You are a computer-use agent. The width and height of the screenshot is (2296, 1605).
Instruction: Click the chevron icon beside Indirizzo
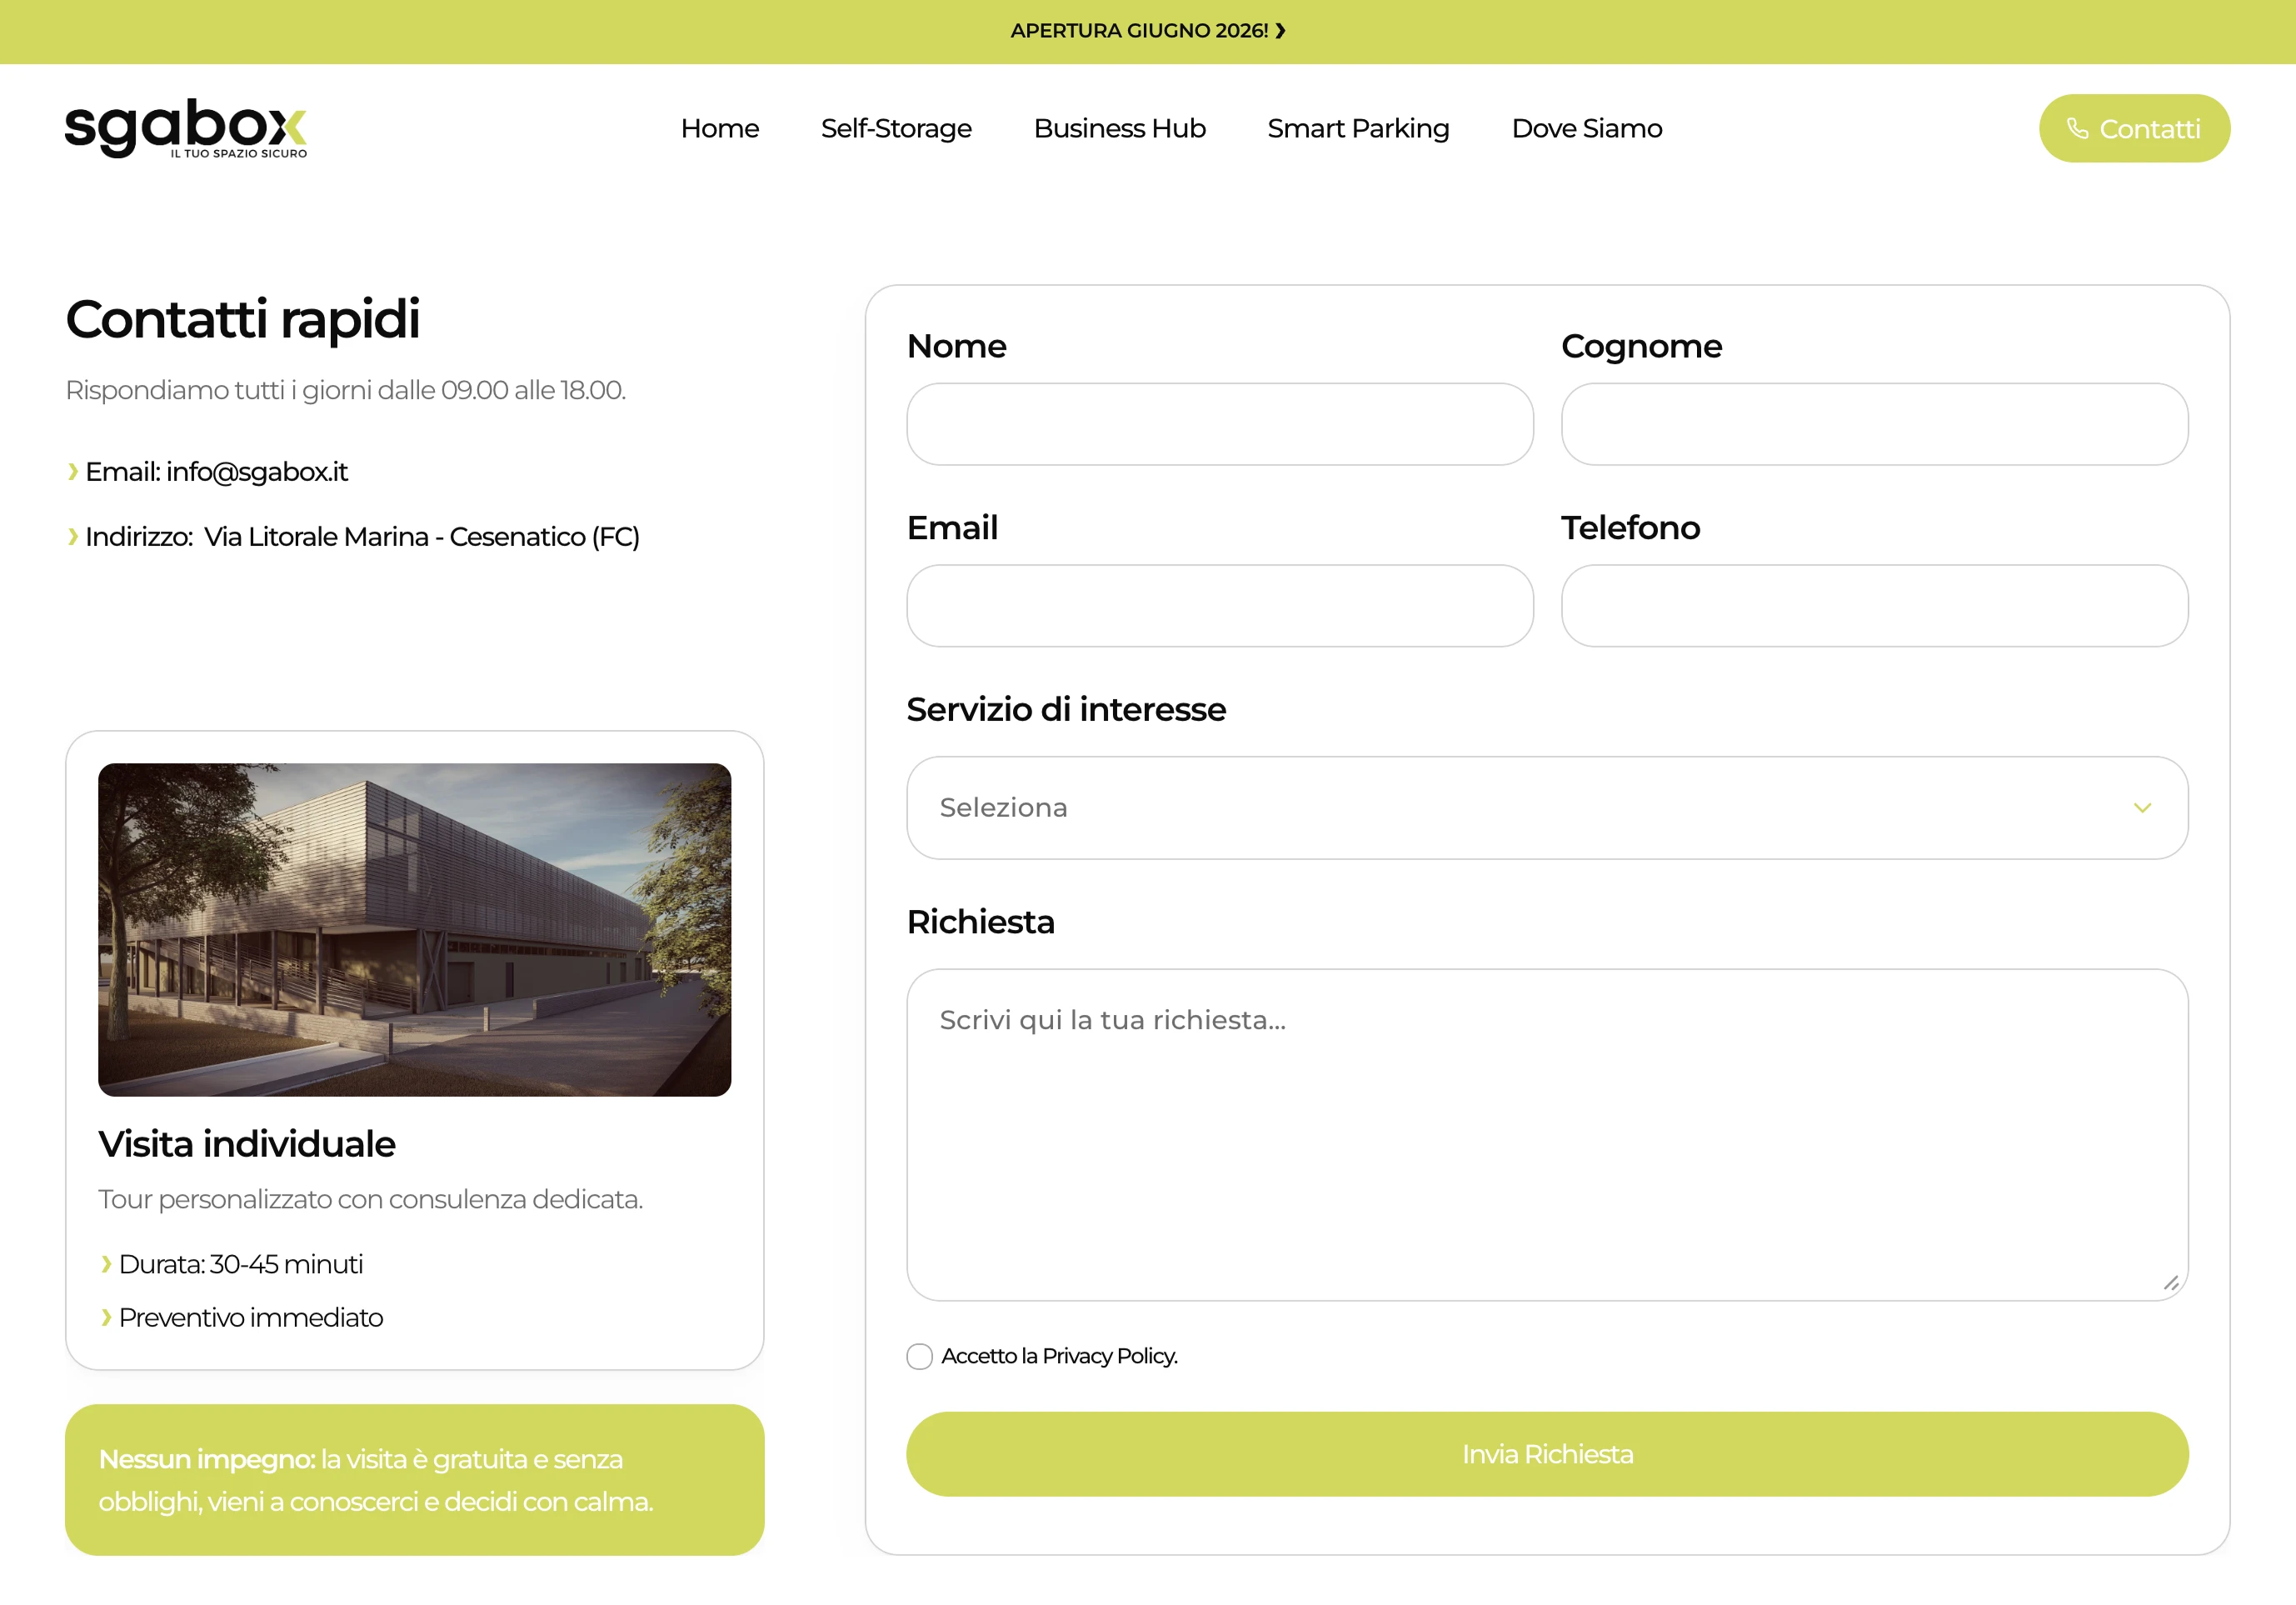click(72, 537)
